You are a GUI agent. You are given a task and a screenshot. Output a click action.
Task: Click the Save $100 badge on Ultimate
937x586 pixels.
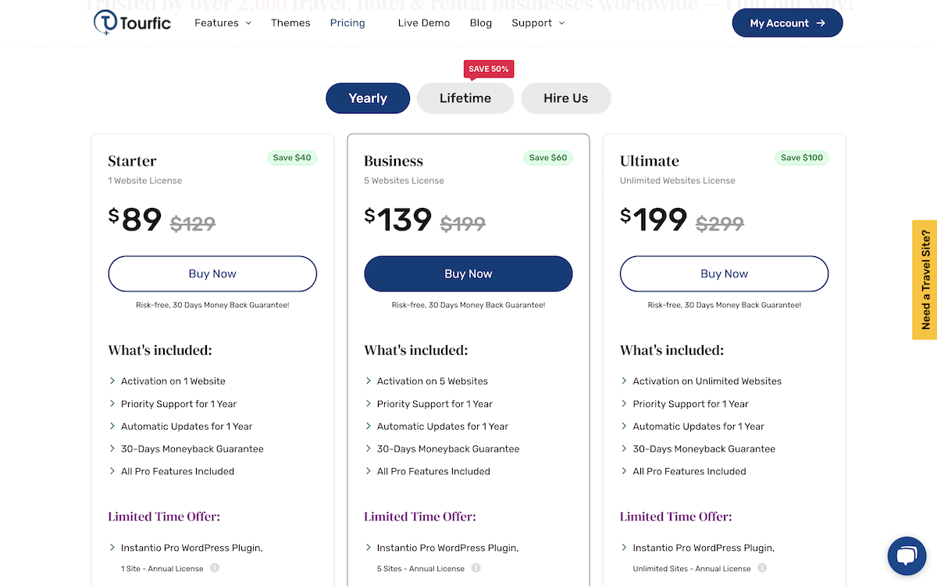click(802, 158)
